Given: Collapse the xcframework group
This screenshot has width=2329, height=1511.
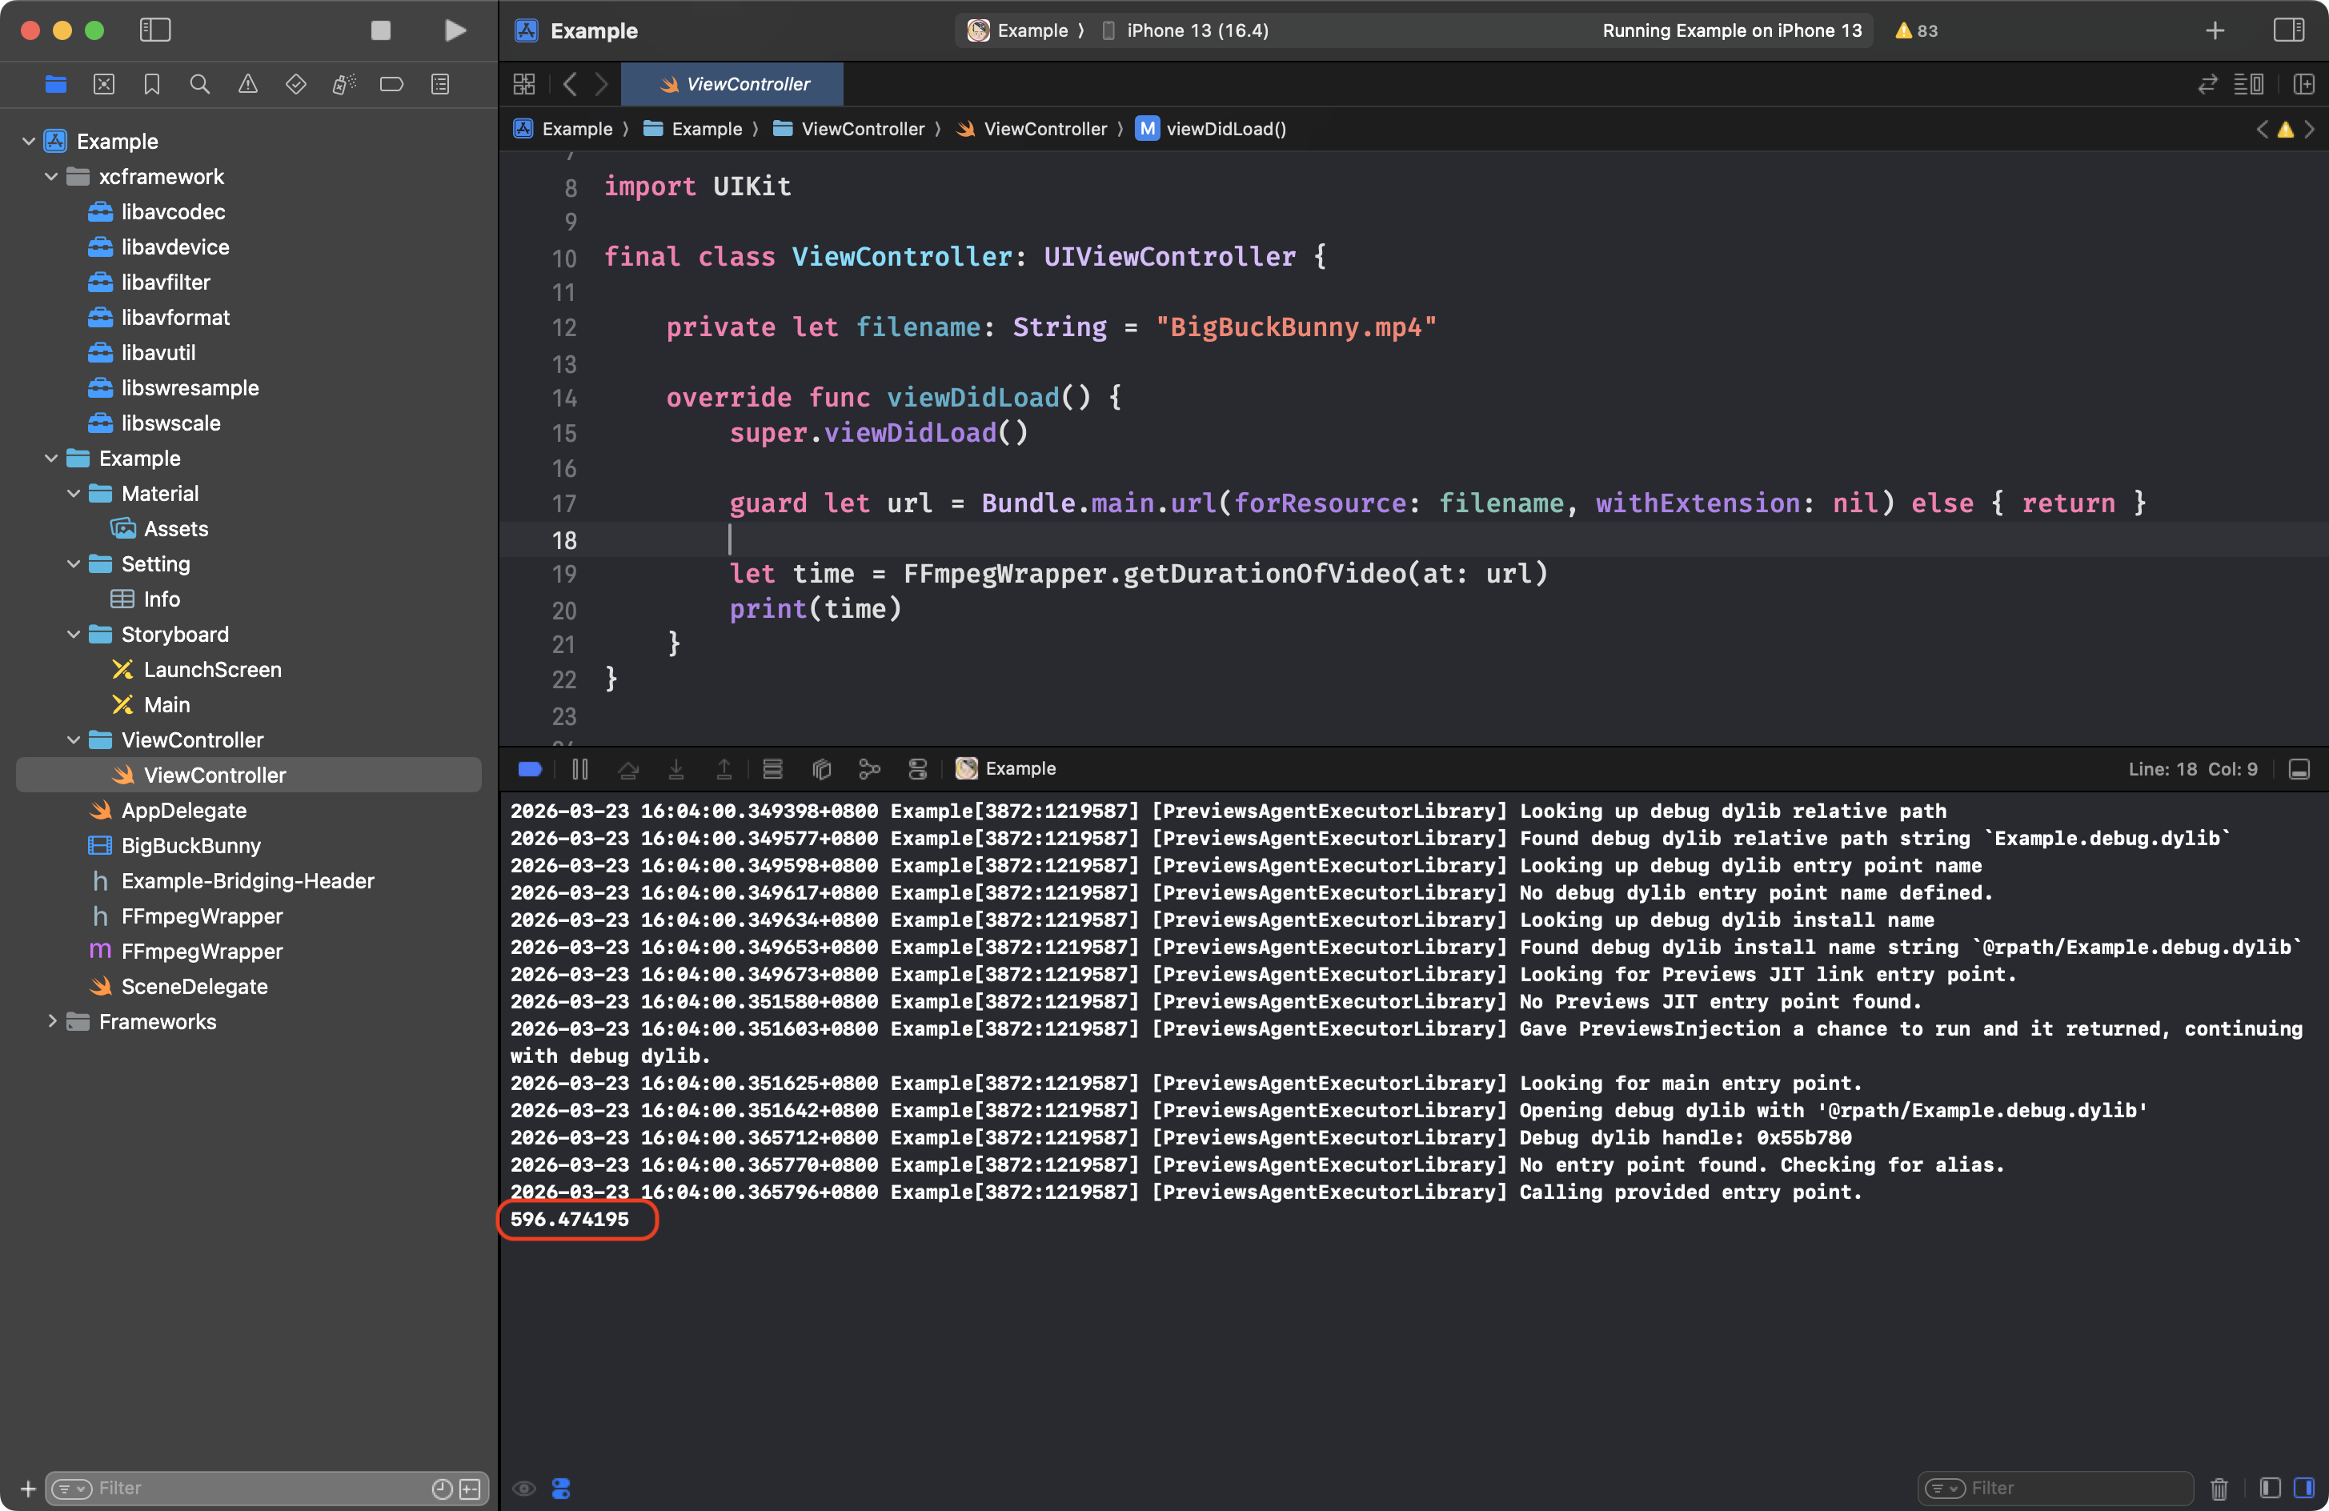Looking at the screenshot, I should (51, 176).
